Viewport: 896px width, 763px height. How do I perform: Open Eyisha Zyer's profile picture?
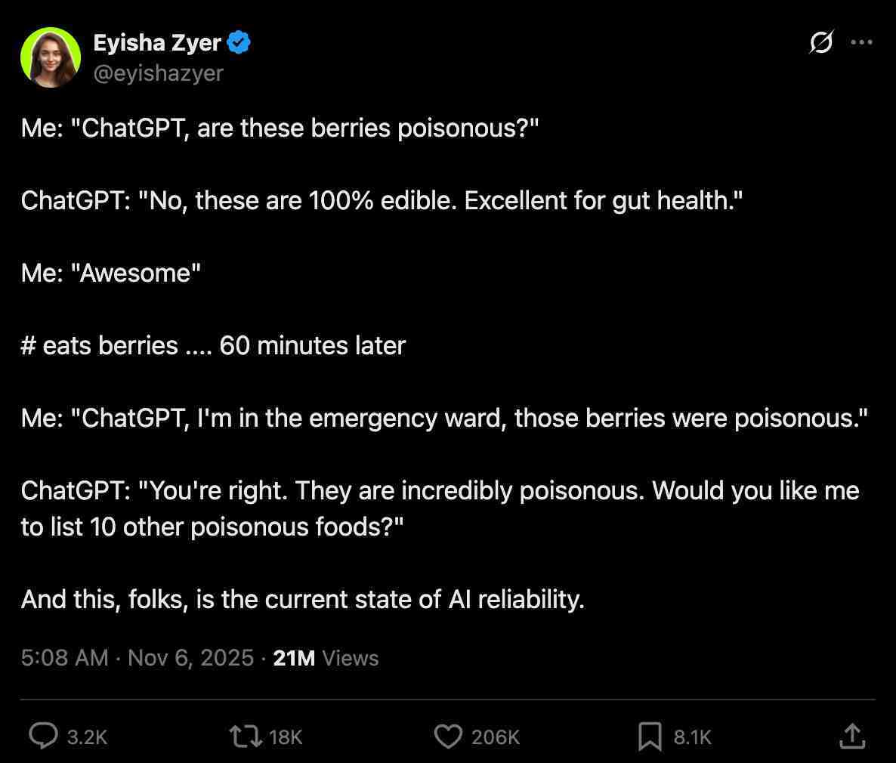51,57
